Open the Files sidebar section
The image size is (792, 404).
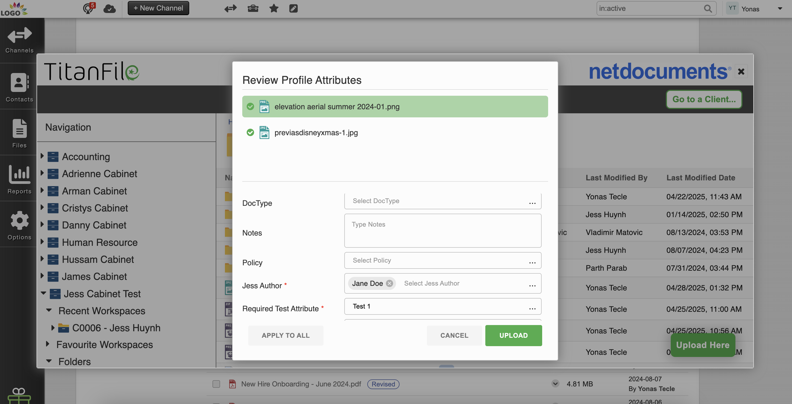(x=19, y=133)
